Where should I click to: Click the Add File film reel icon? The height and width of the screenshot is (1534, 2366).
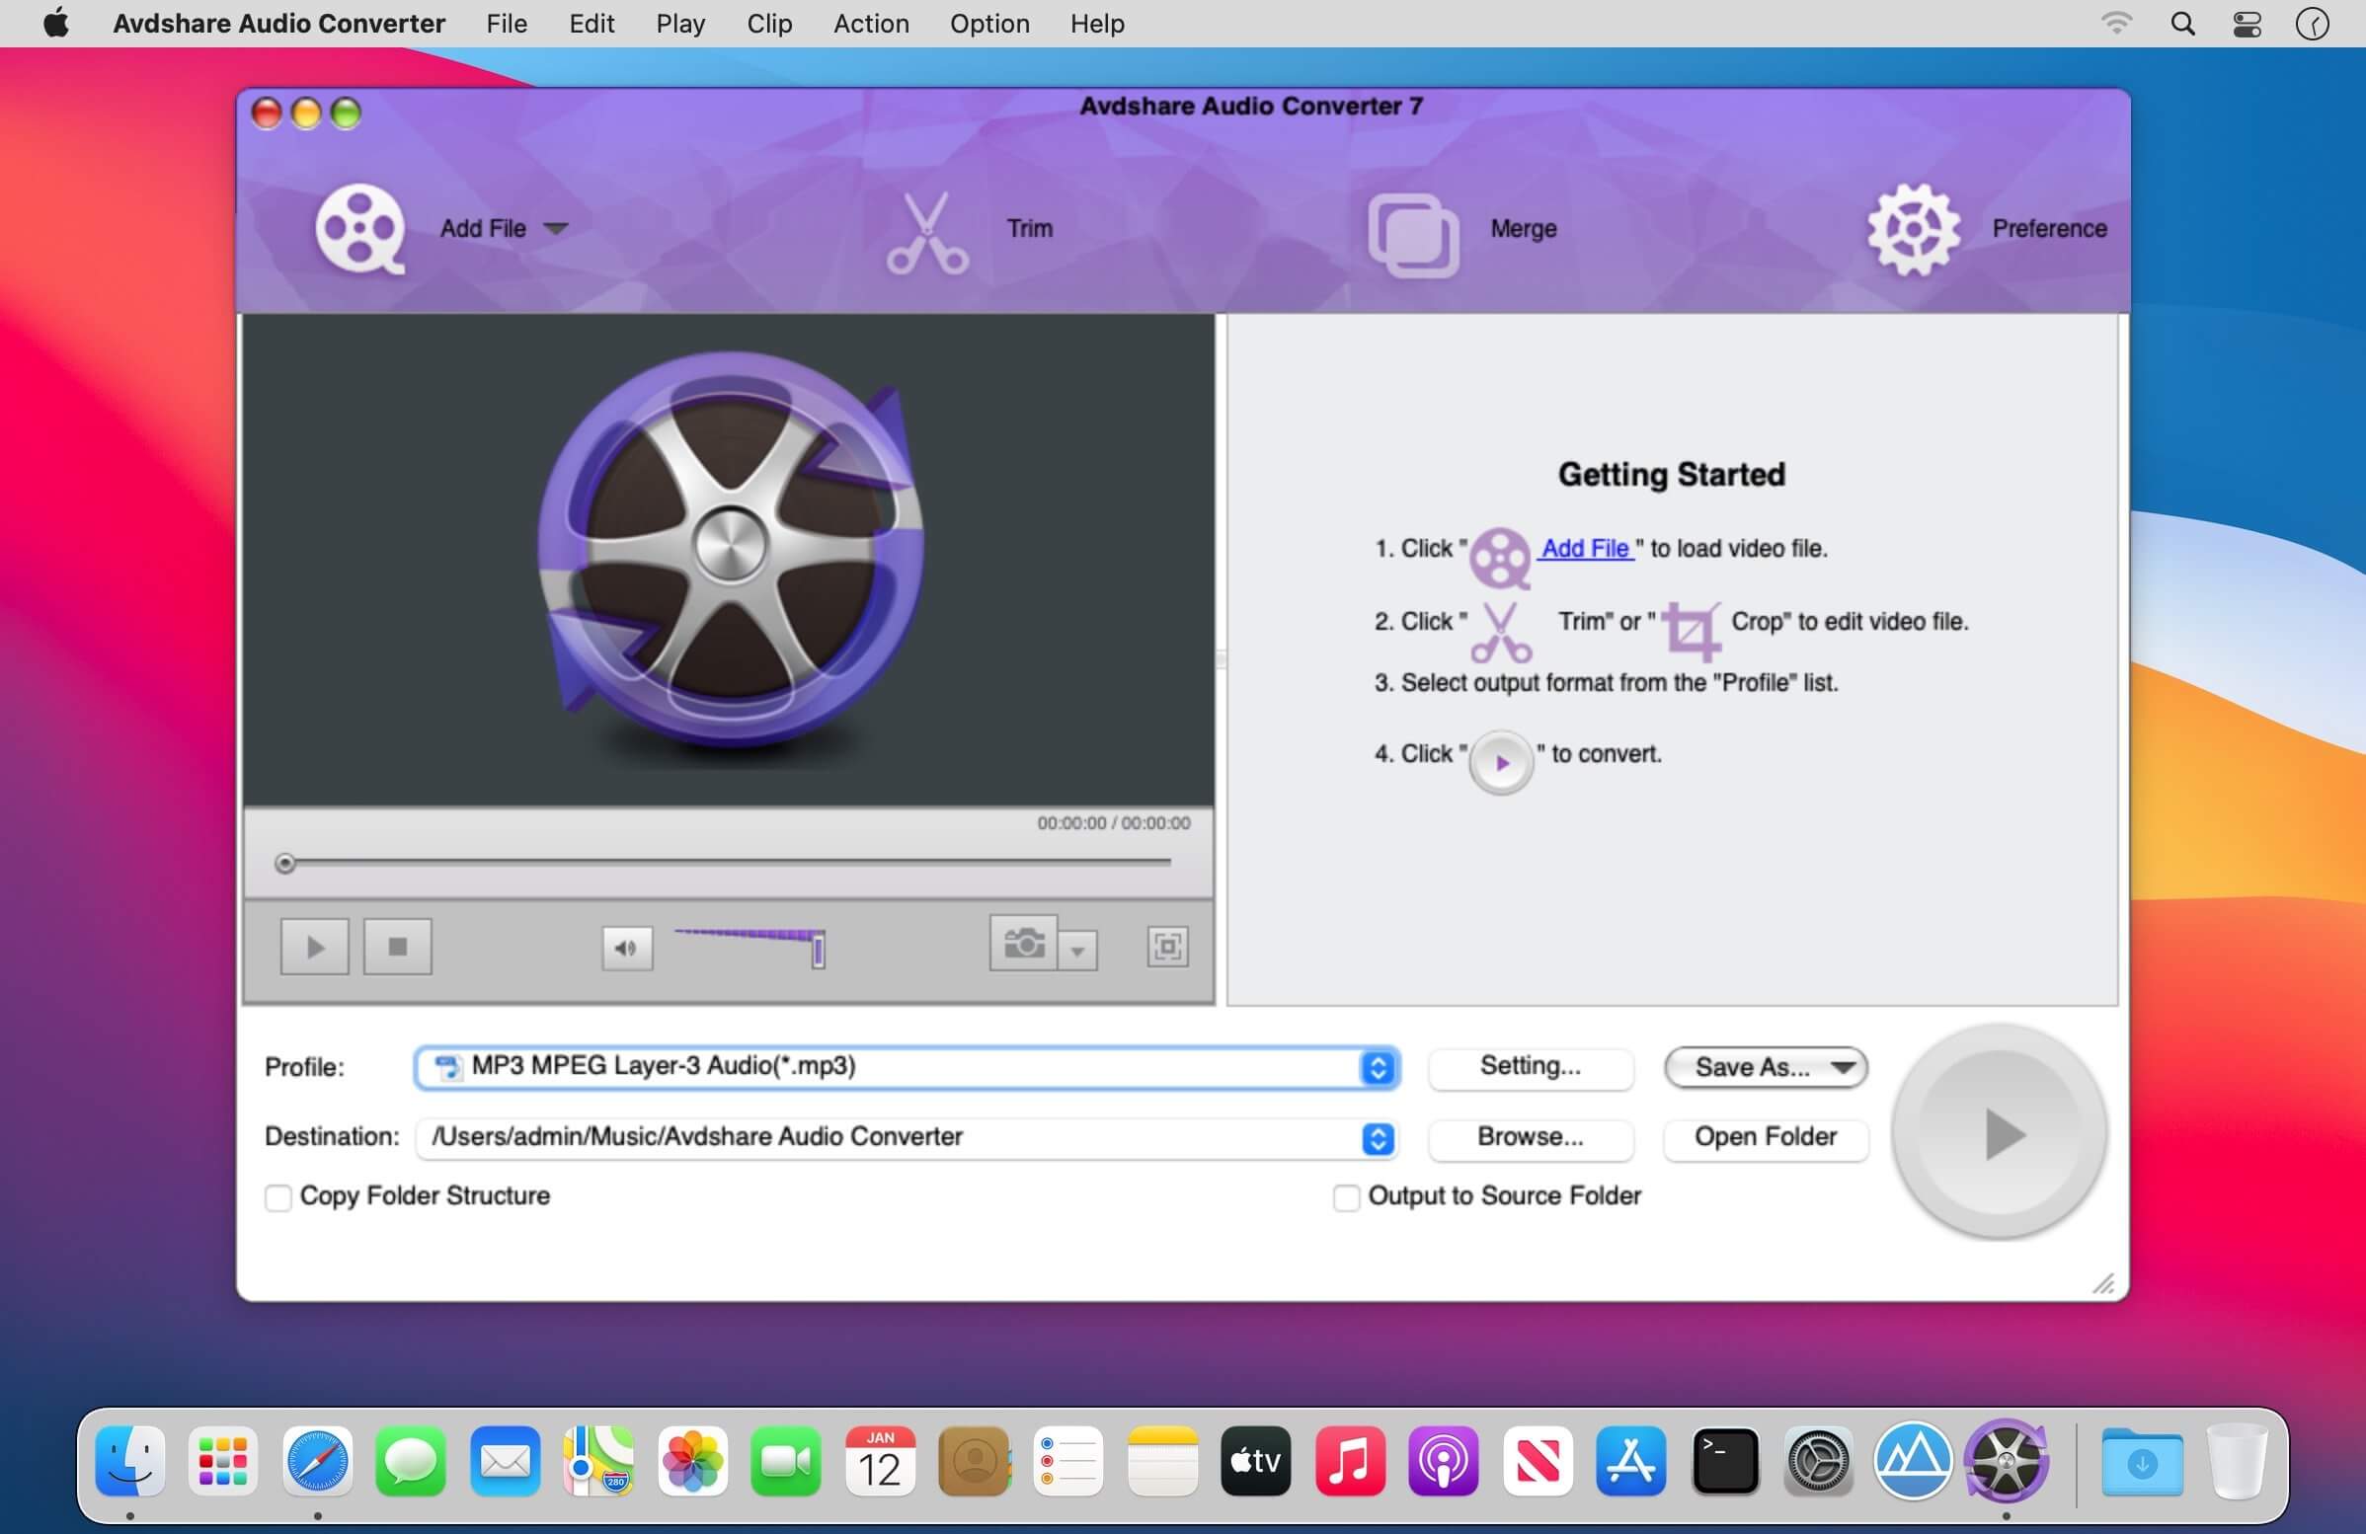point(359,228)
